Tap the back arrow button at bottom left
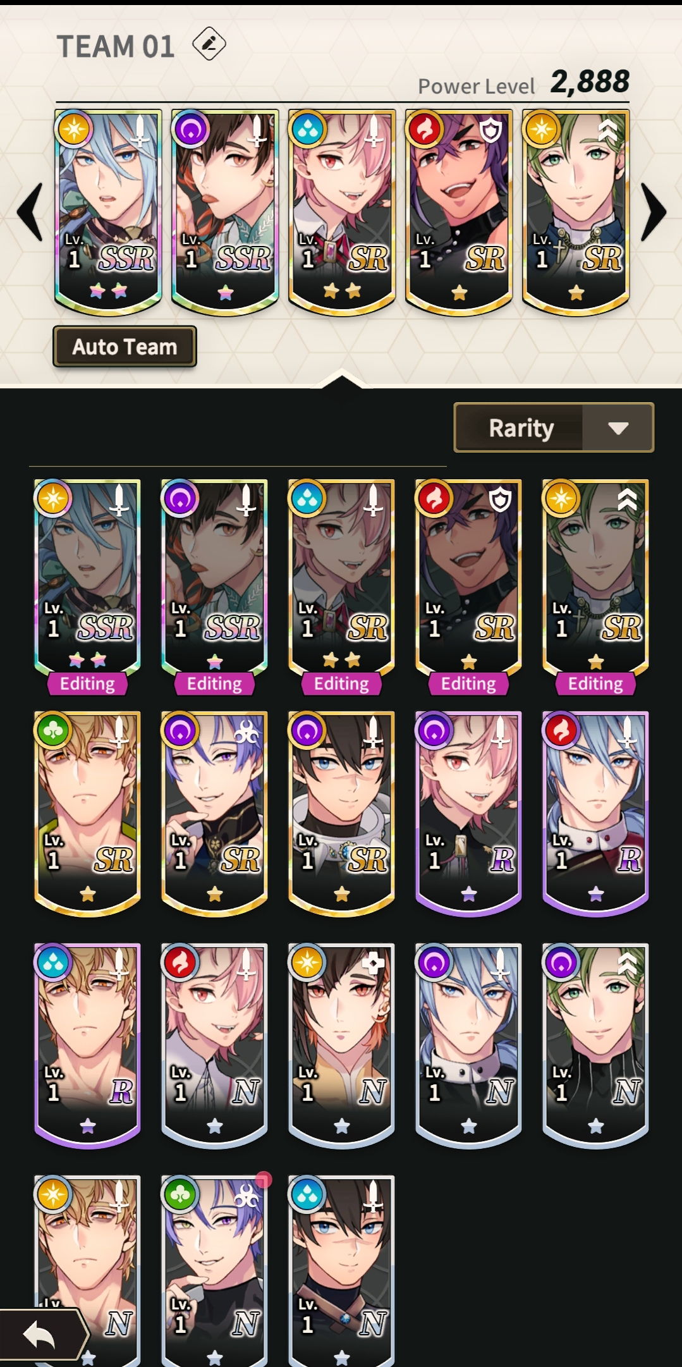682x1367 pixels. pos(40,1335)
